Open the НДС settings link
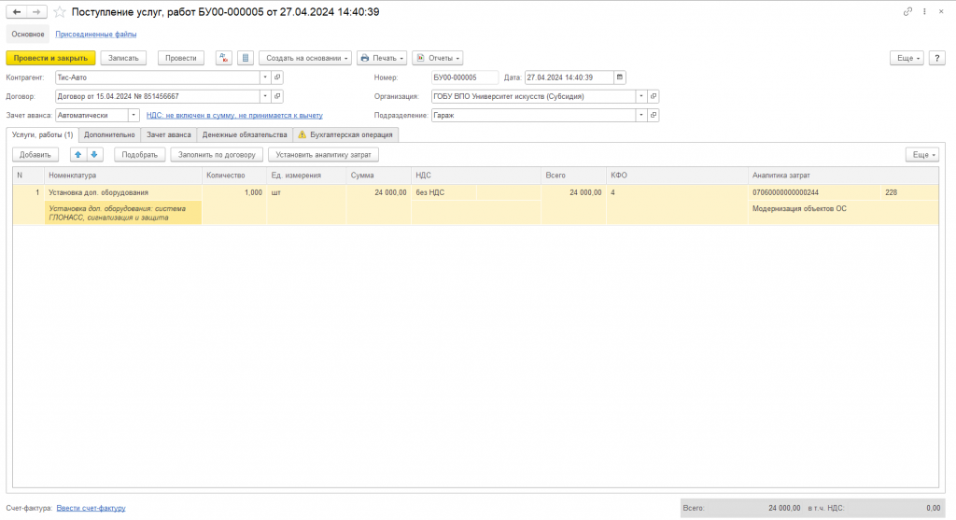The width and height of the screenshot is (956, 520). 234,115
